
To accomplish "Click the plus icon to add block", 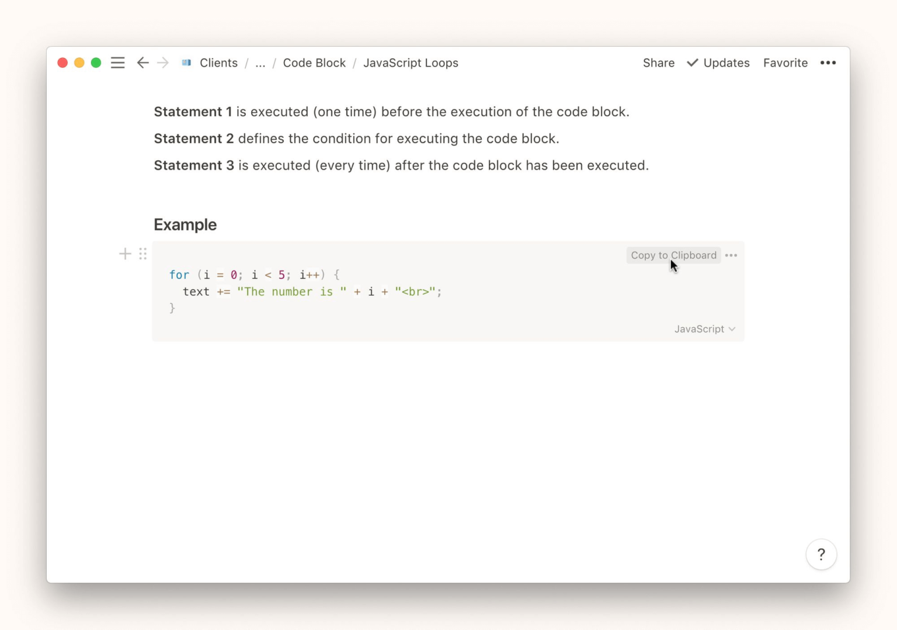I will click(x=125, y=254).
